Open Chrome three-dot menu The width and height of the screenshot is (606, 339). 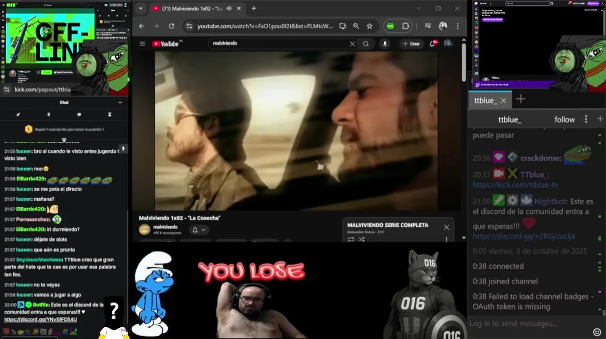click(457, 26)
